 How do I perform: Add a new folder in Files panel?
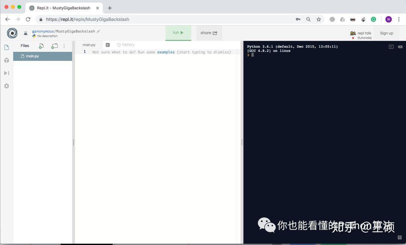55,45
